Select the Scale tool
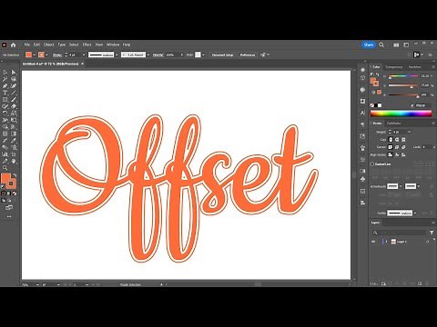Viewport: 437px width, 327px height. pyautogui.click(x=14, y=114)
